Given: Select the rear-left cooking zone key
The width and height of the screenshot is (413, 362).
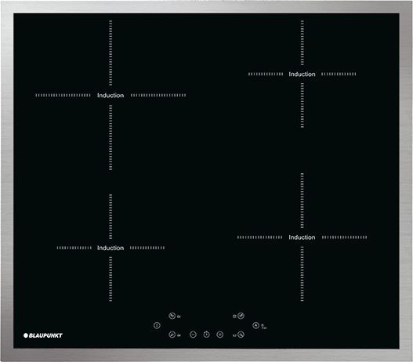Looking at the screenshot, I should [172, 316].
